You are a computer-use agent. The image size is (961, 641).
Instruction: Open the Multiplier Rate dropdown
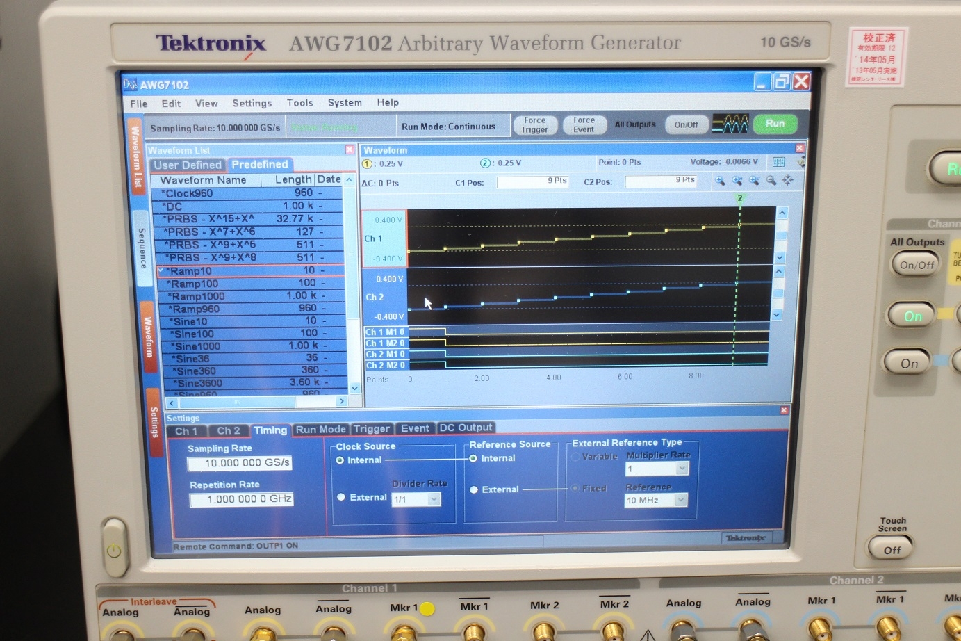(657, 469)
